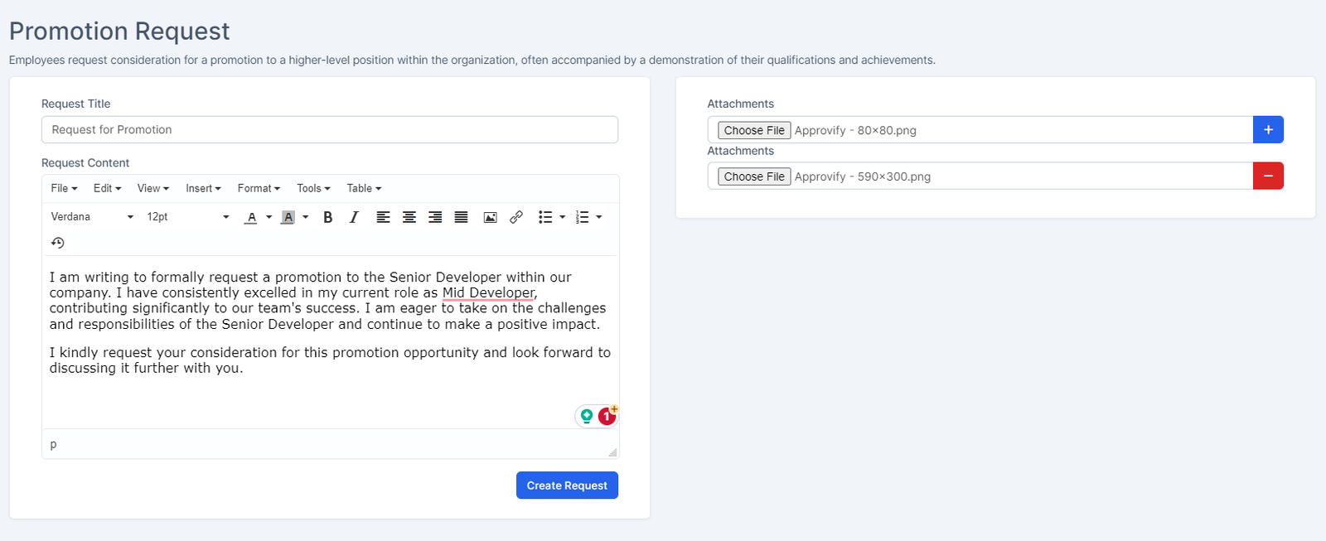Open suggestions with the green lightbulb icon
Viewport: 1326px width, 541px height.
pyautogui.click(x=587, y=415)
